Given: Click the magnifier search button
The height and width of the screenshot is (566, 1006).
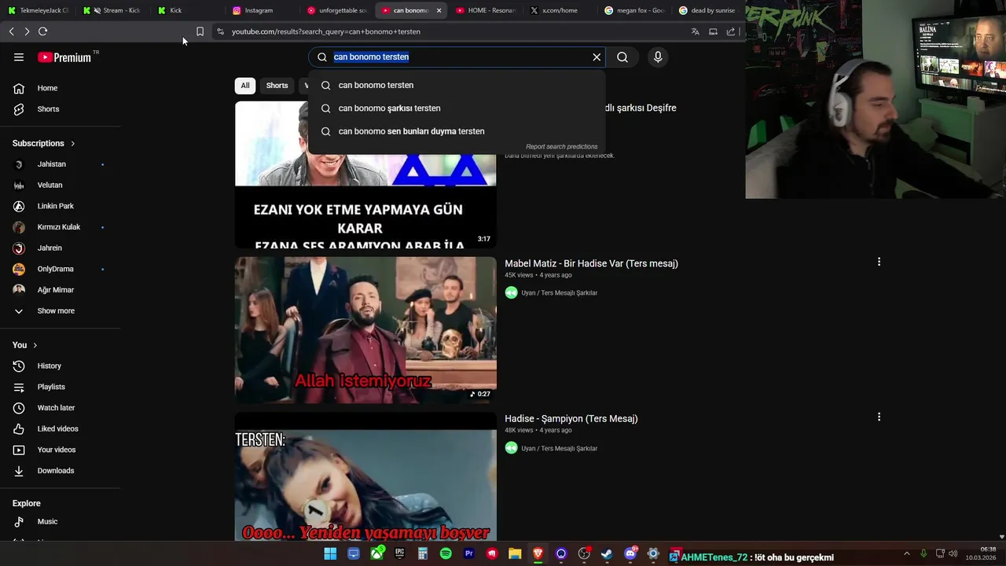Looking at the screenshot, I should 622,57.
